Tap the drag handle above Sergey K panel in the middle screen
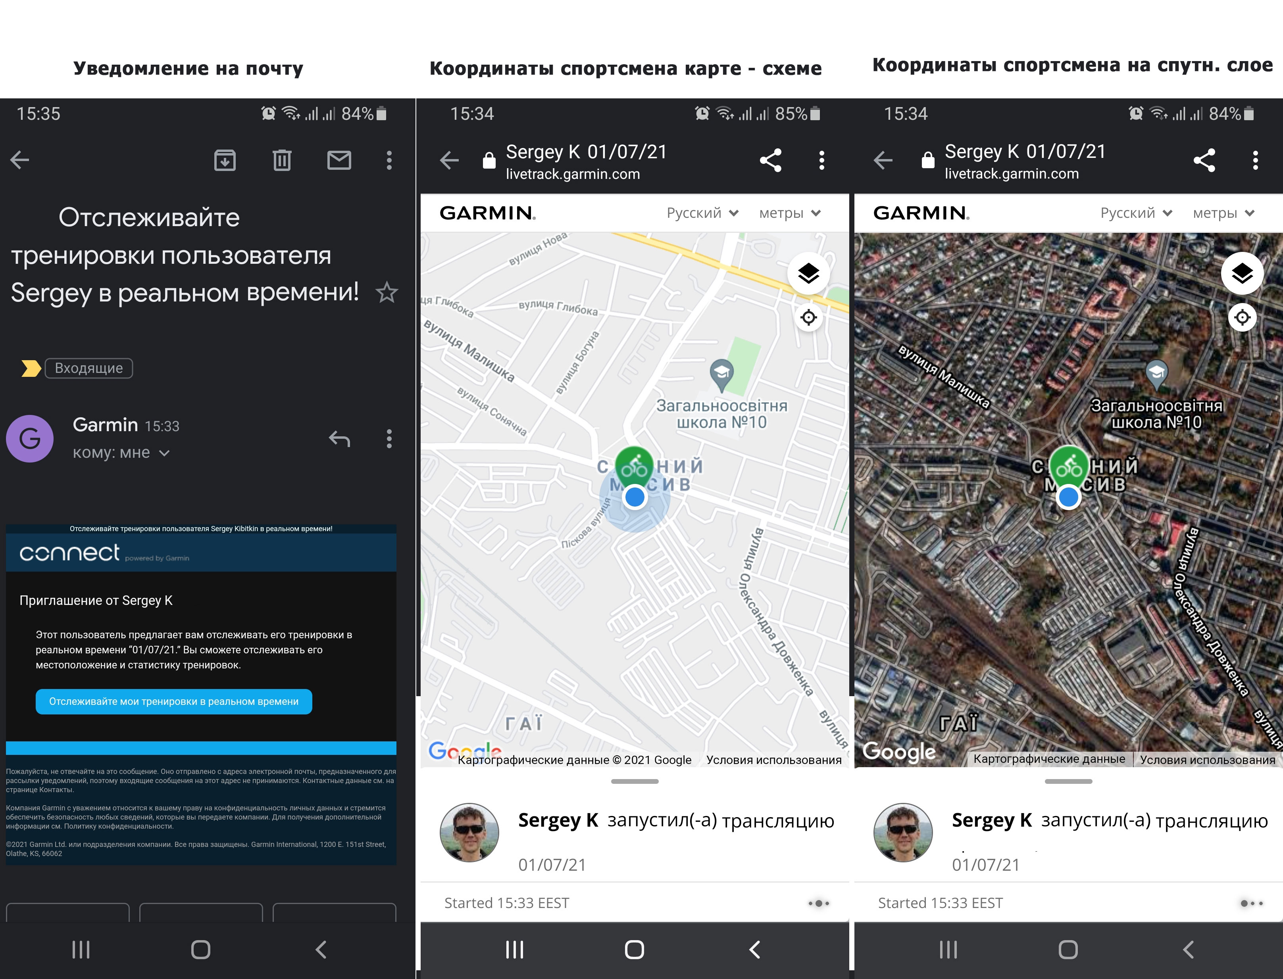This screenshot has height=979, width=1283. click(634, 781)
